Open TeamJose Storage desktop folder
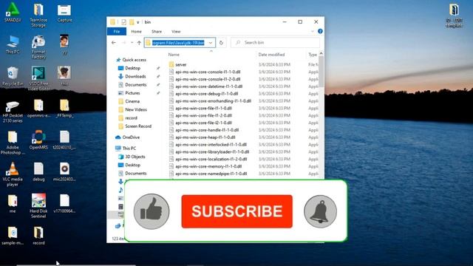 (x=38, y=15)
